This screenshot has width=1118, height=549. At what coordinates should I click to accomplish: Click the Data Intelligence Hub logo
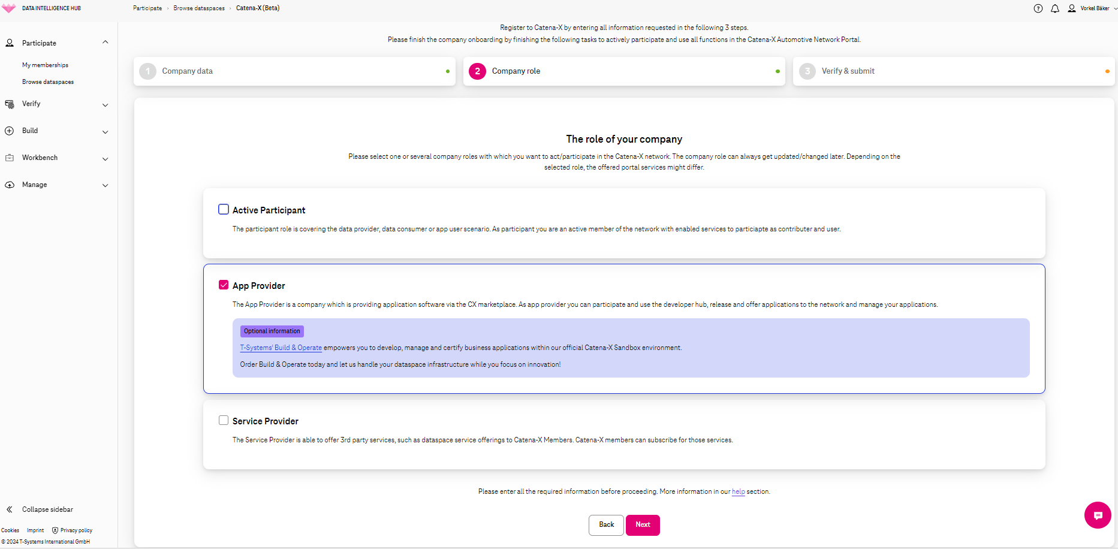(9, 8)
